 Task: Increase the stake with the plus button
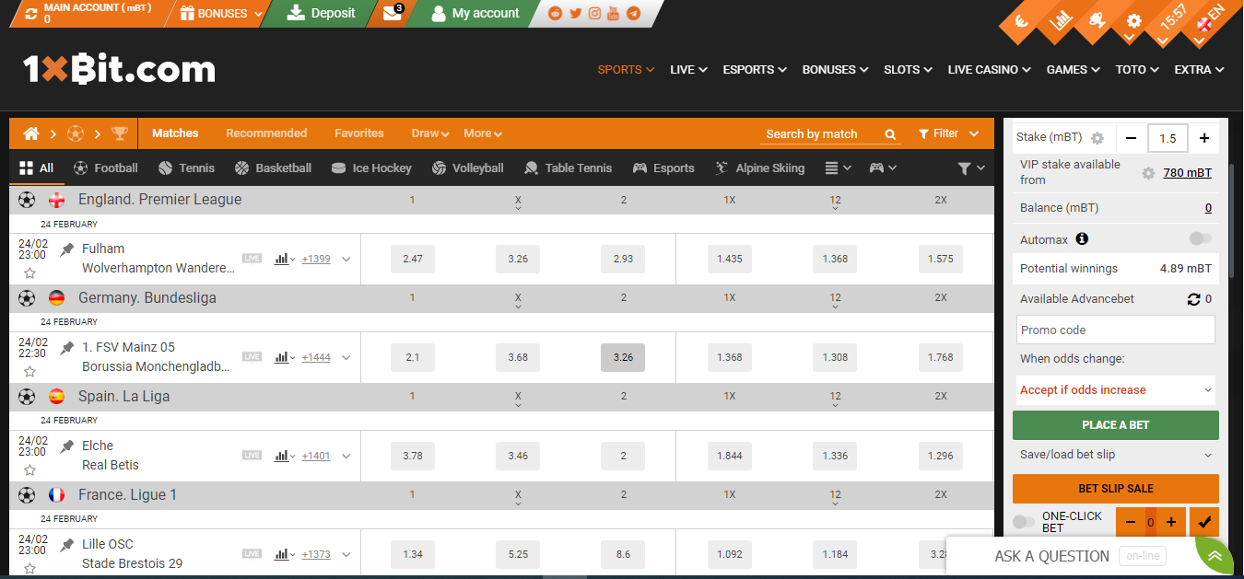(1204, 137)
